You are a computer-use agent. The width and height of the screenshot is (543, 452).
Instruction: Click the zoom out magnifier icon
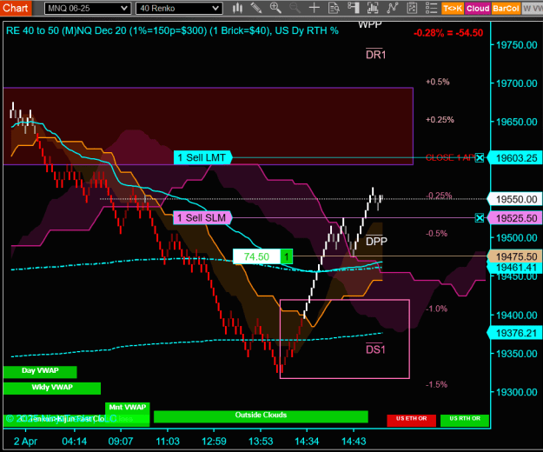pos(295,8)
